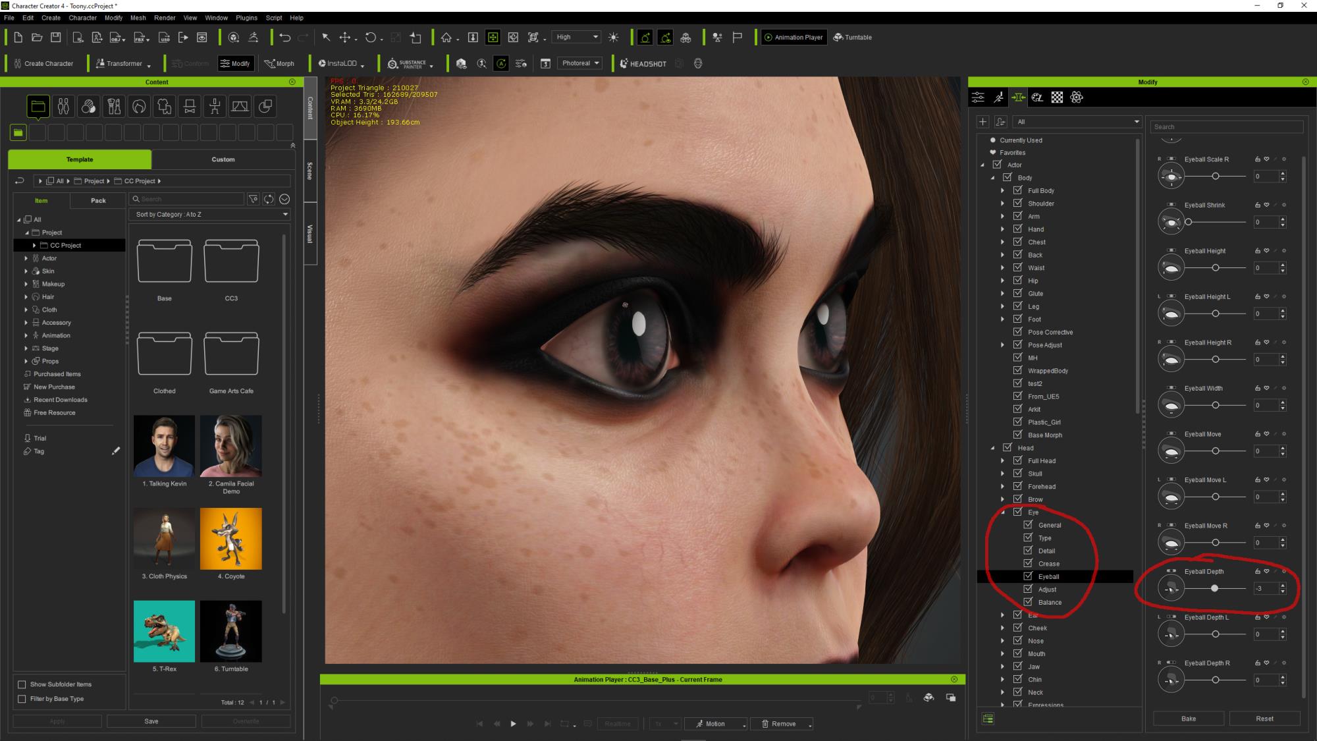Open project with the folder icon
The image size is (1317, 741).
click(x=38, y=38)
